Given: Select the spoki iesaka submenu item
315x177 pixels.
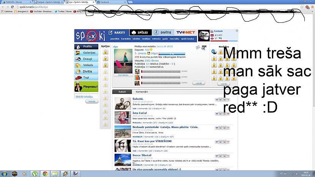Looking at the screenshot, I should [187, 39].
